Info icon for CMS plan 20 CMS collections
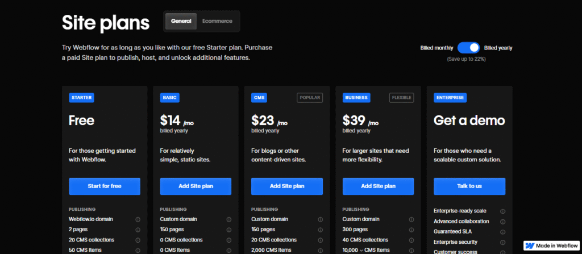Viewport: 582px width, 254px height. 320,240
